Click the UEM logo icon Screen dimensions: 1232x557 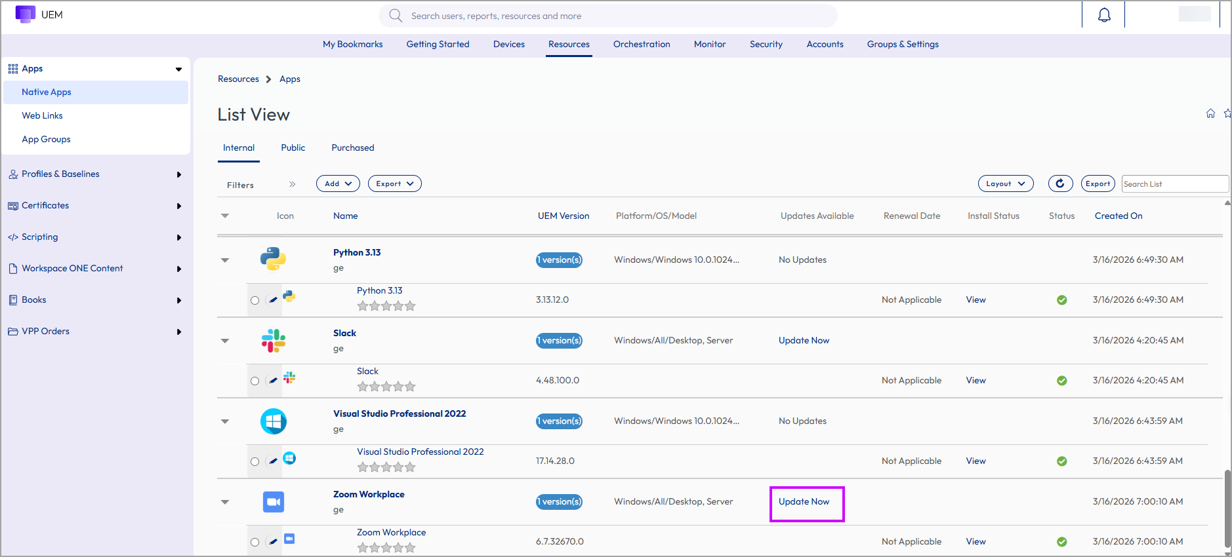[26, 14]
